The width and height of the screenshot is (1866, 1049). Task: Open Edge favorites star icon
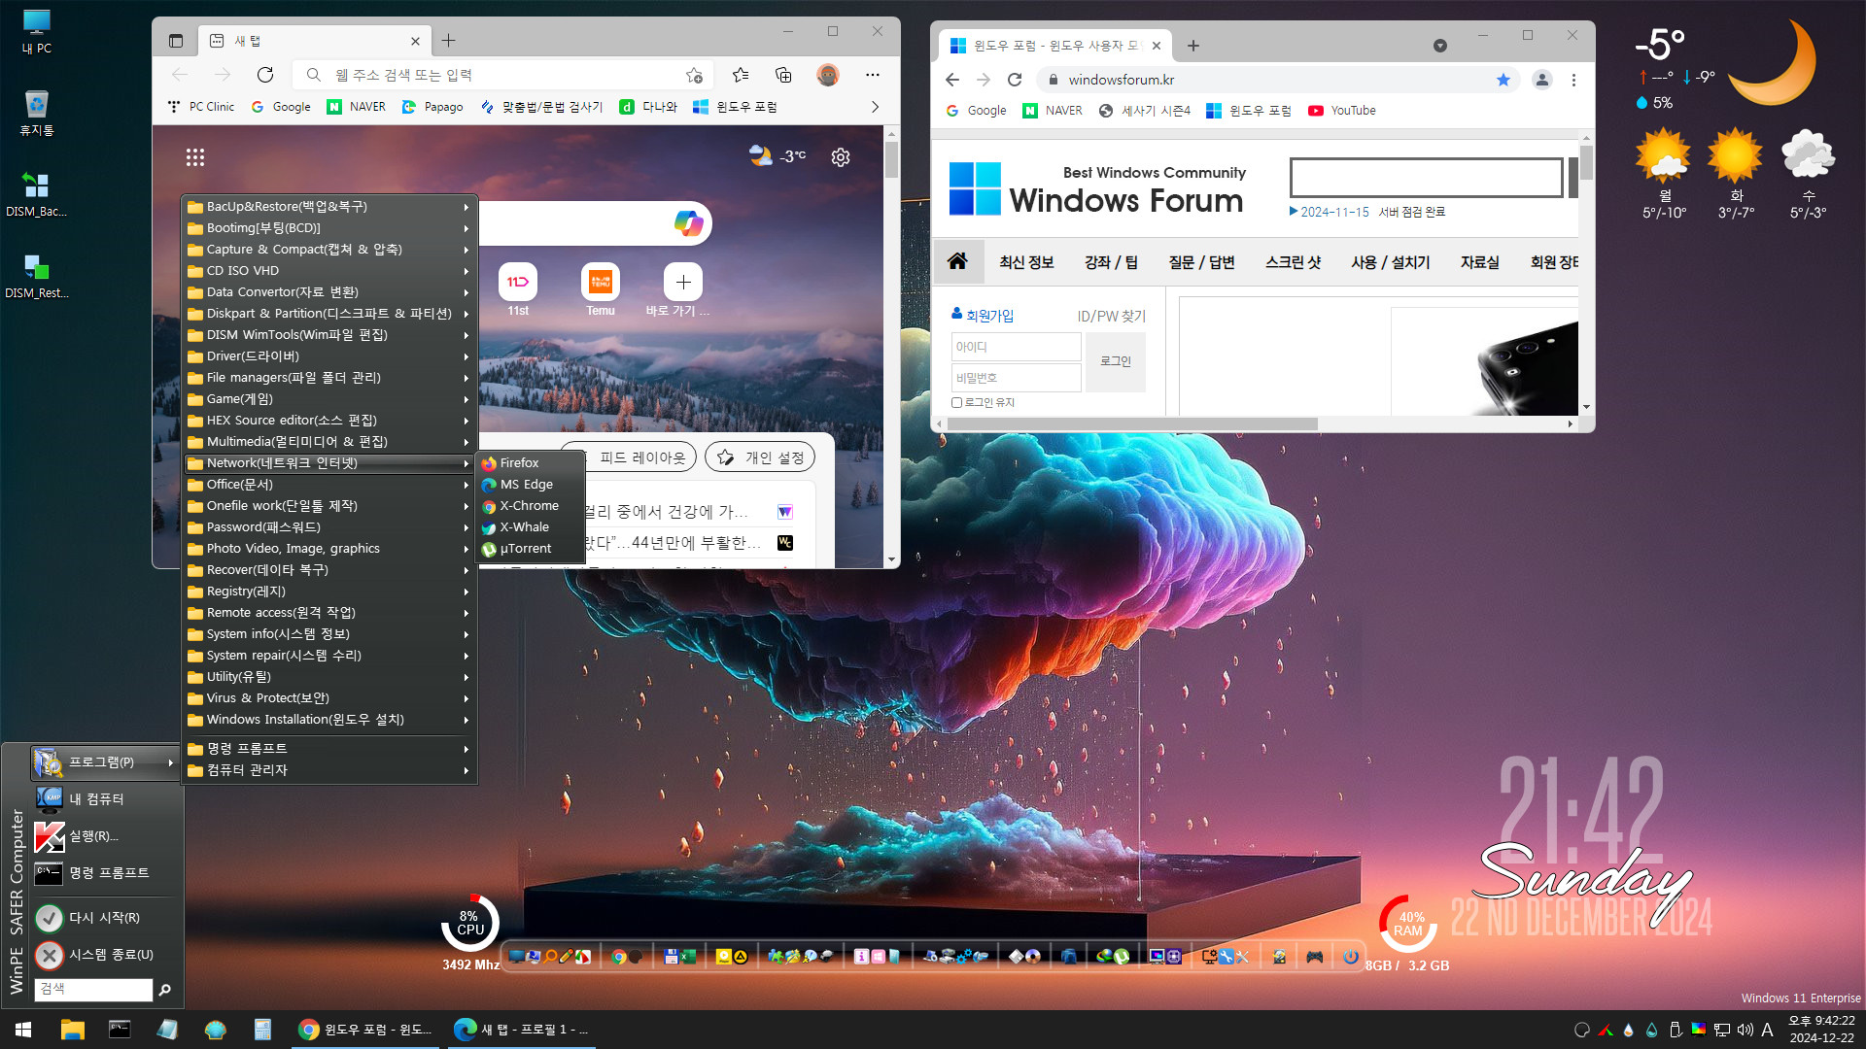point(741,75)
